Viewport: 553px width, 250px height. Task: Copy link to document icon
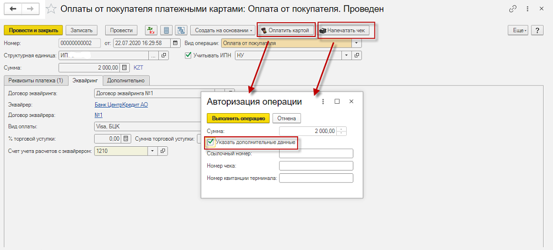(513, 9)
